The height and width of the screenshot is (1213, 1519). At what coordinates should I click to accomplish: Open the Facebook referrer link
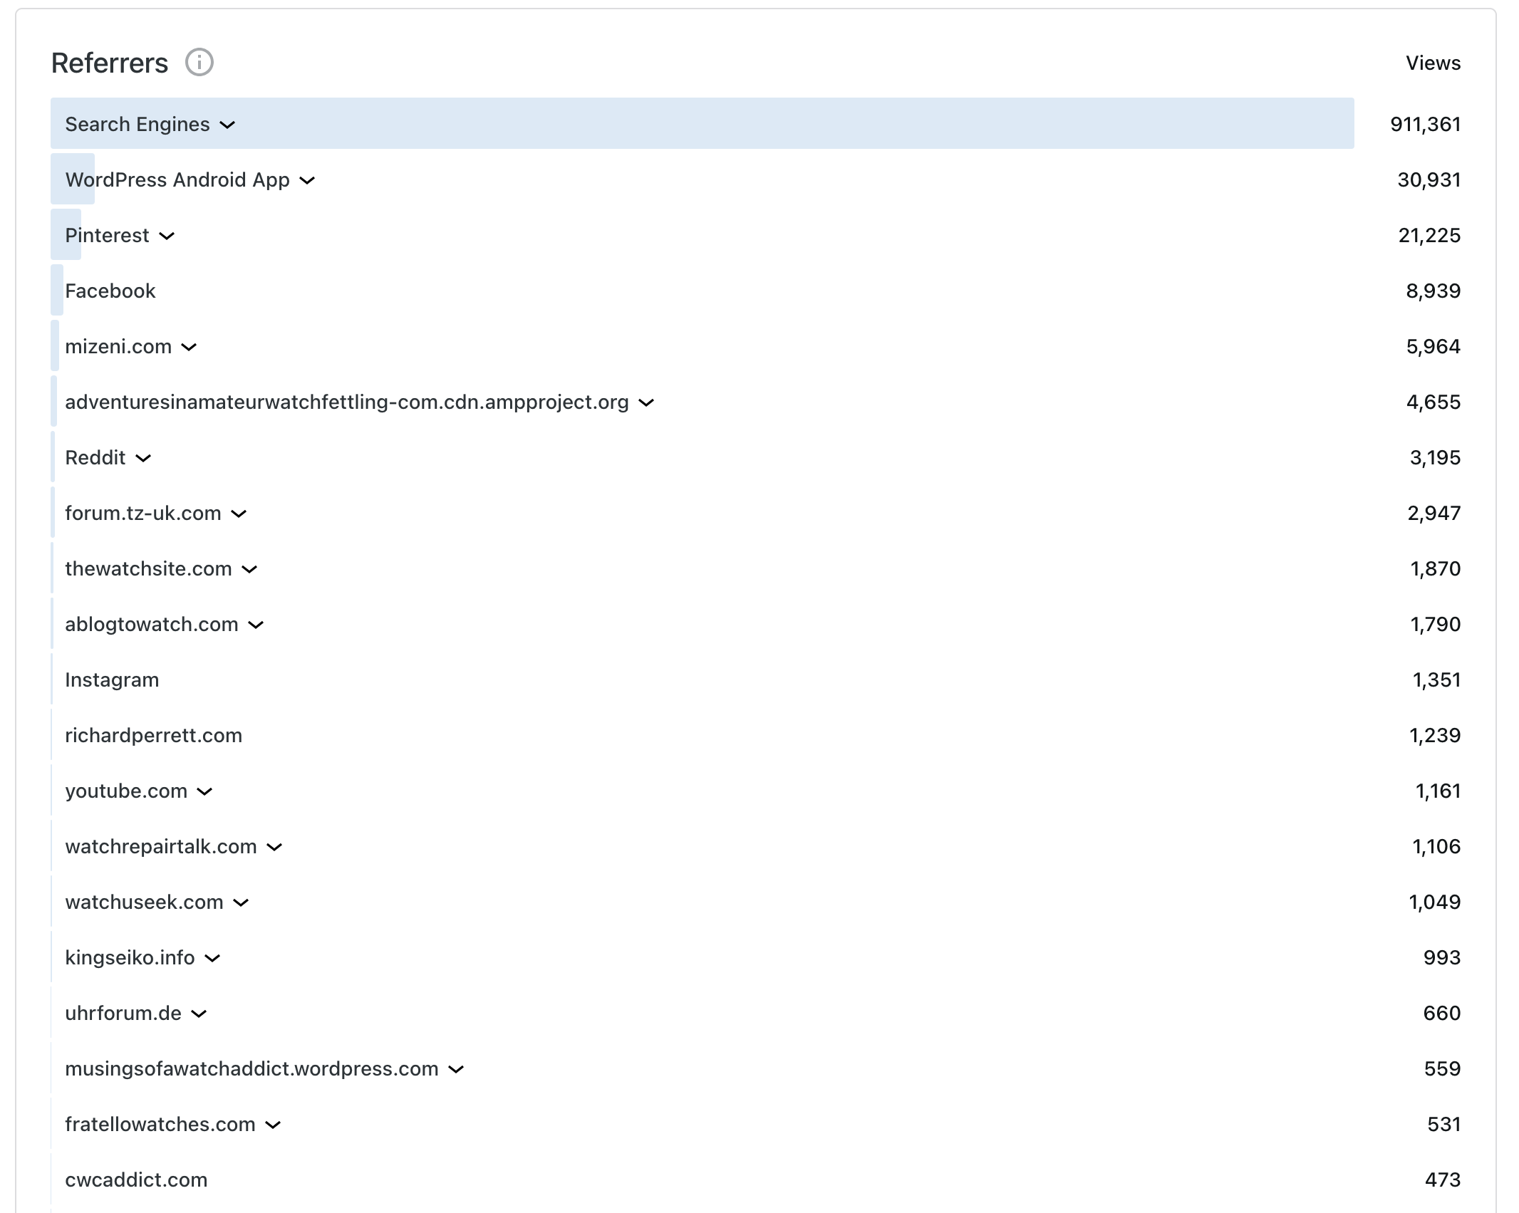110,291
